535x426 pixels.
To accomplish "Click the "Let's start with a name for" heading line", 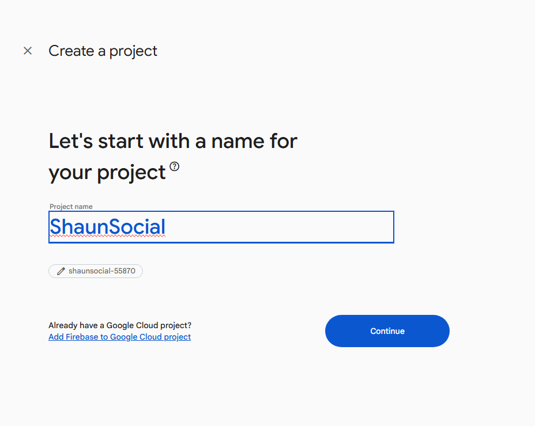I will click(173, 140).
